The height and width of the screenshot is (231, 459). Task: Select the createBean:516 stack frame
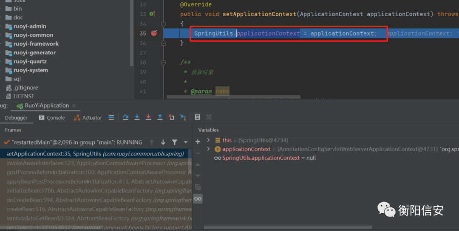[96, 209]
